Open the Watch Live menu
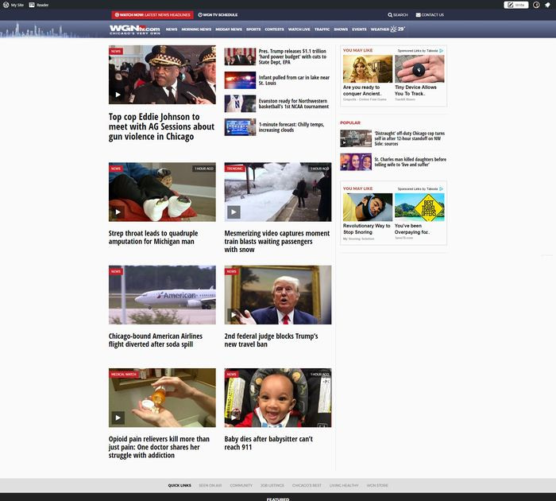Viewport: 556px width, 501px height. point(299,29)
